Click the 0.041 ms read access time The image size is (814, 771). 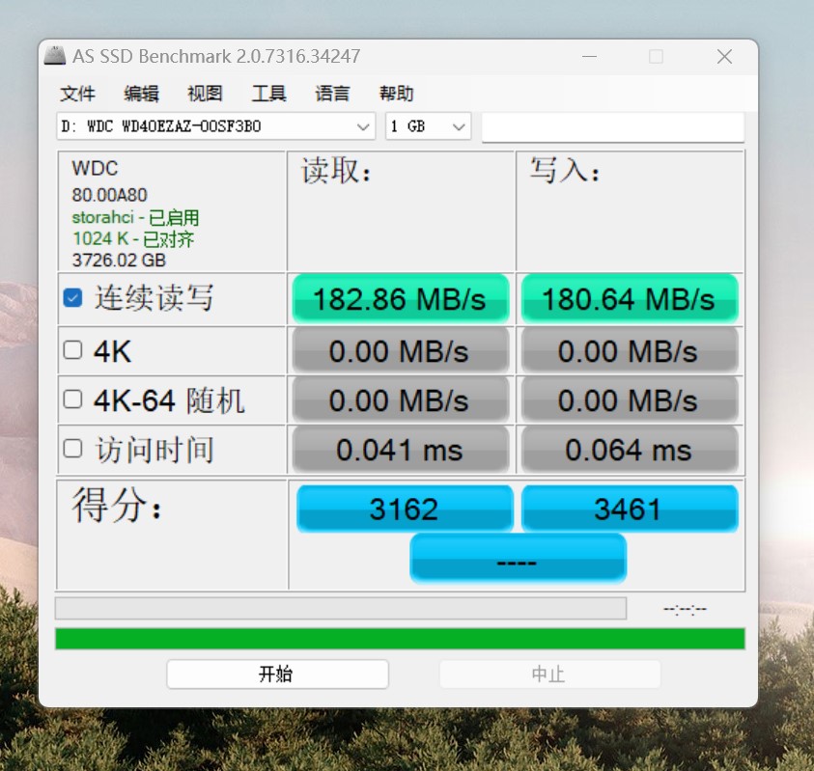click(401, 450)
